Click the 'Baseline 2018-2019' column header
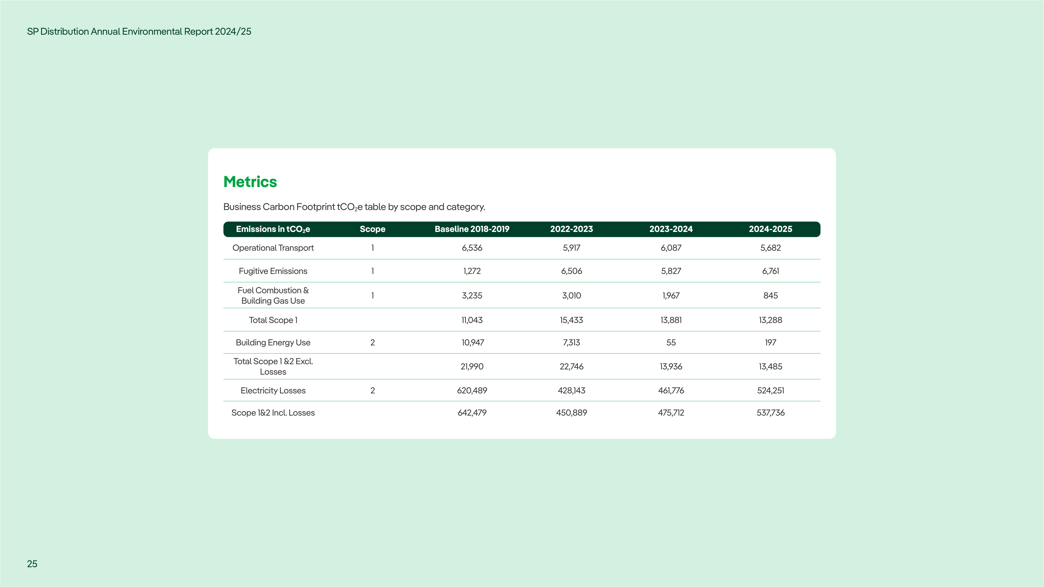The height and width of the screenshot is (587, 1044). (x=472, y=229)
